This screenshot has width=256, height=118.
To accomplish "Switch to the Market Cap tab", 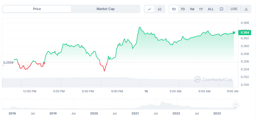I will coord(105,9).
